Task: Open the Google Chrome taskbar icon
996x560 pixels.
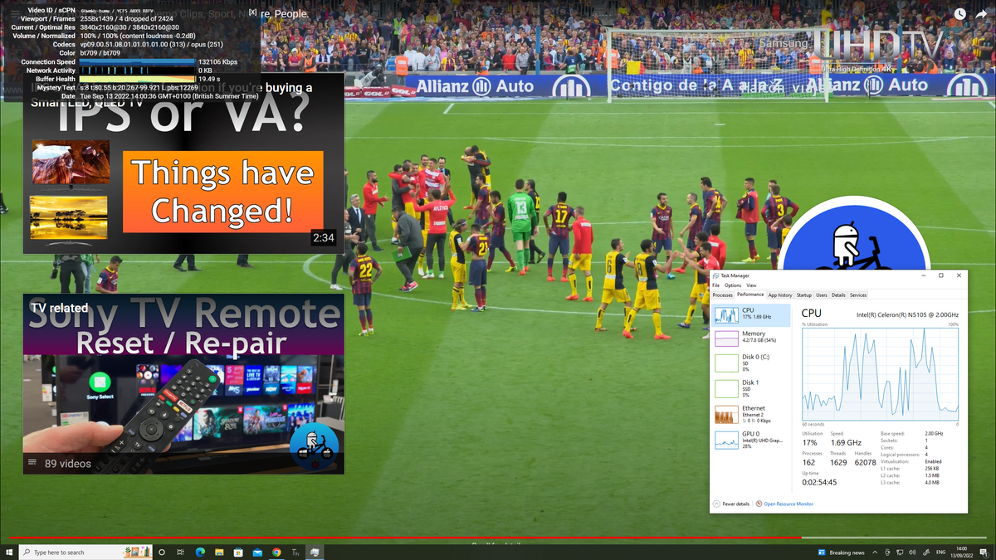Action: [x=276, y=553]
